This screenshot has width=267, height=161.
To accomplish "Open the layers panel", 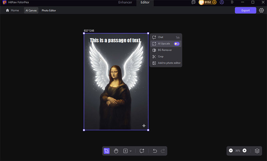I will coord(257,151).
